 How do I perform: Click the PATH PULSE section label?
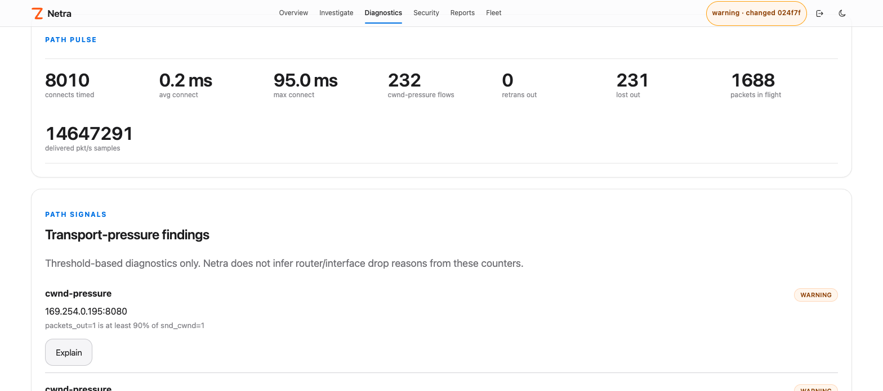point(71,40)
